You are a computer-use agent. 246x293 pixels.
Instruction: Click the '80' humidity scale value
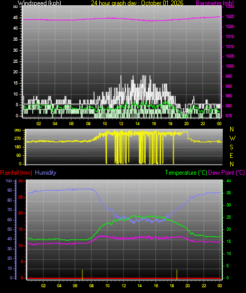coord(10,200)
